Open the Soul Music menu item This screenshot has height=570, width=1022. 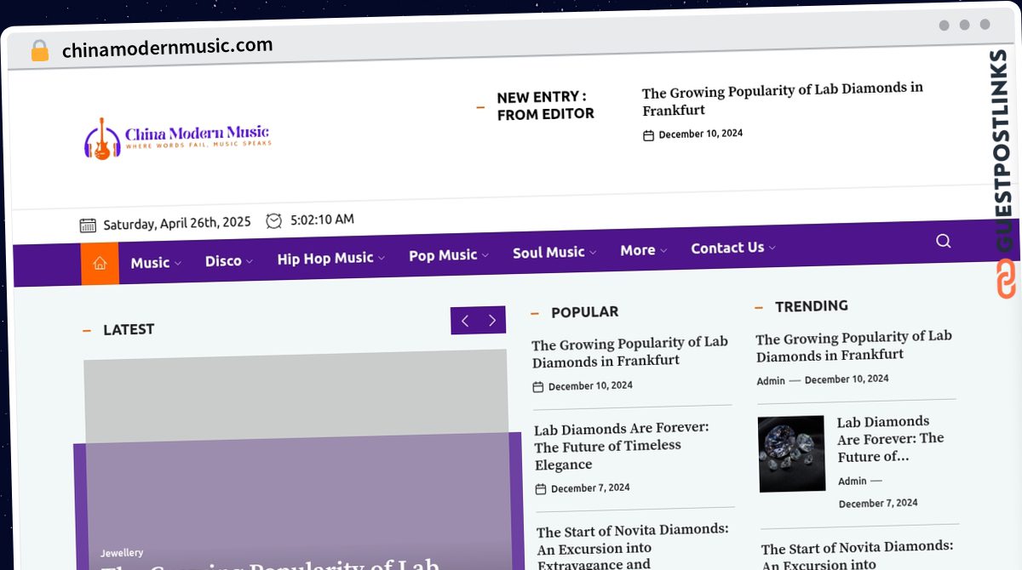click(548, 253)
